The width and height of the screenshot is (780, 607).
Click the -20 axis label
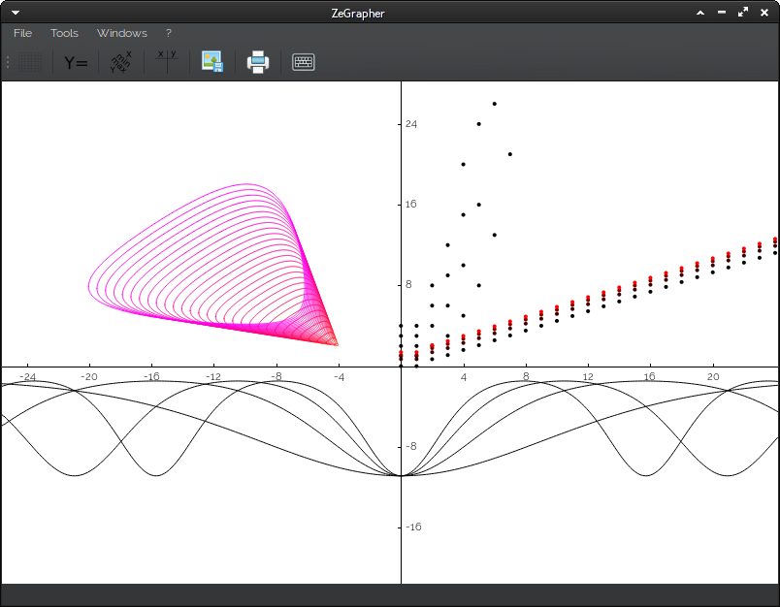[x=89, y=377]
